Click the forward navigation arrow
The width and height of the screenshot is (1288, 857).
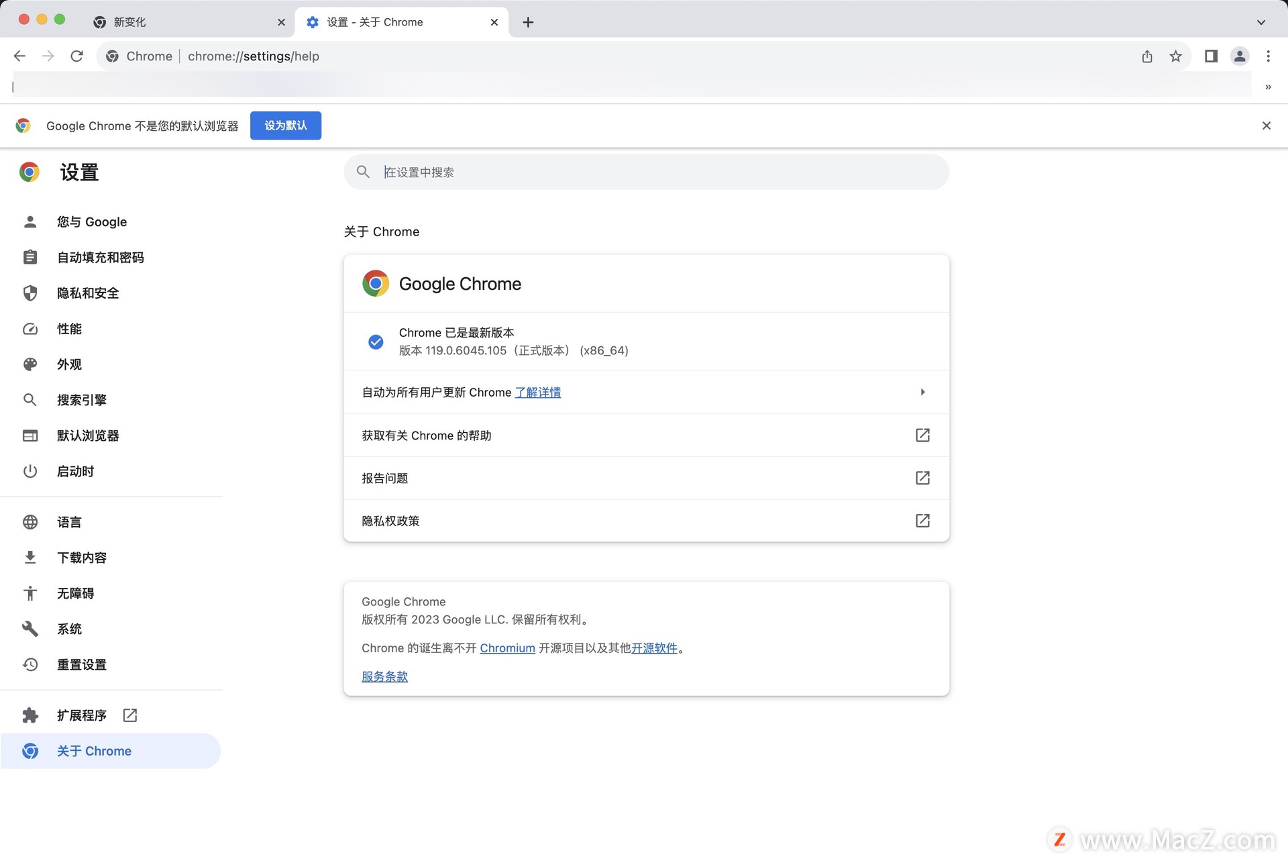pyautogui.click(x=48, y=56)
